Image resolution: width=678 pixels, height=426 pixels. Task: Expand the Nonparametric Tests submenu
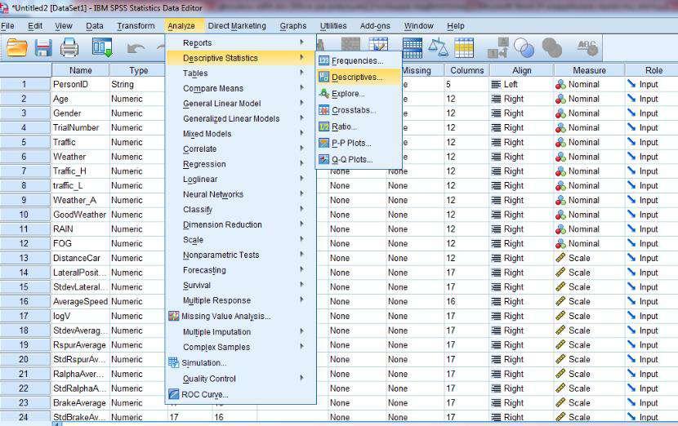[x=240, y=255]
